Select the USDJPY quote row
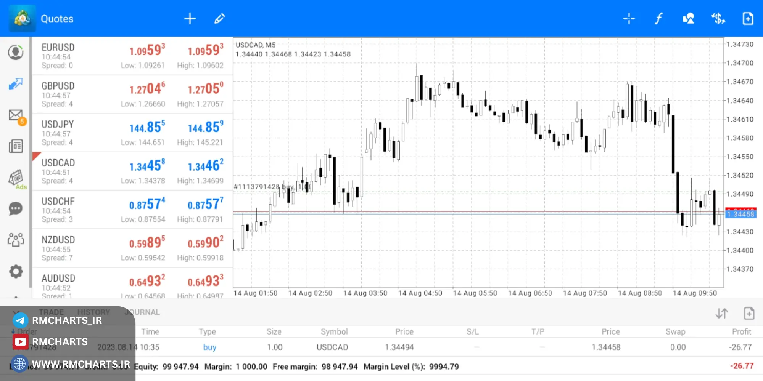Viewport: 763px width, 381px height. pyautogui.click(x=132, y=133)
